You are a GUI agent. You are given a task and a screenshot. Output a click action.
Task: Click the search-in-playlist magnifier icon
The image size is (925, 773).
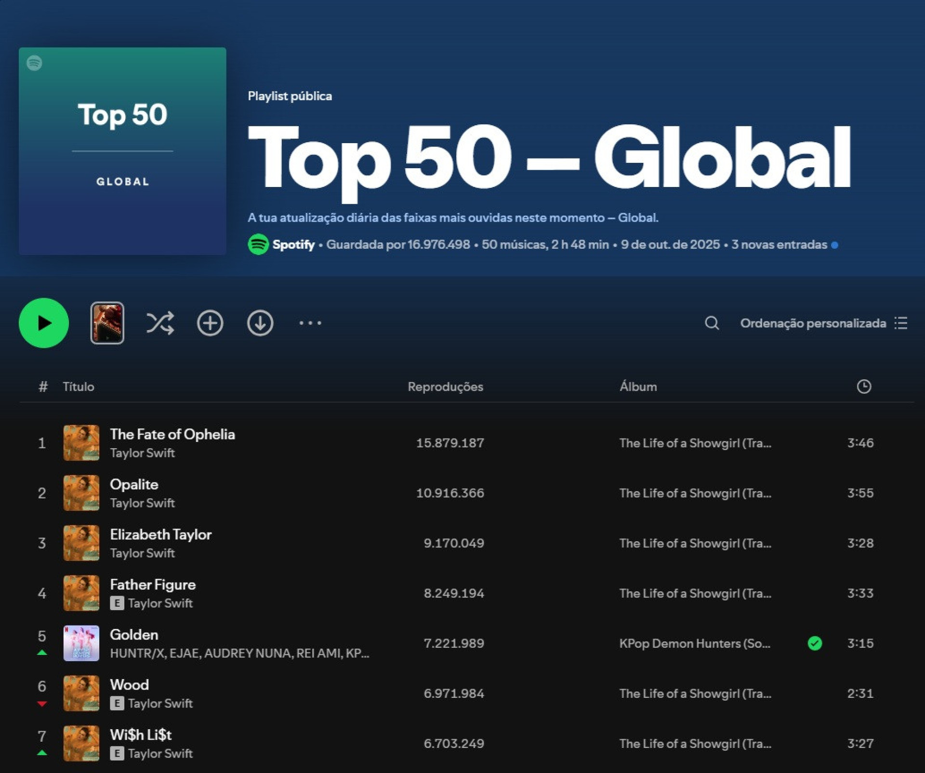pos(712,323)
